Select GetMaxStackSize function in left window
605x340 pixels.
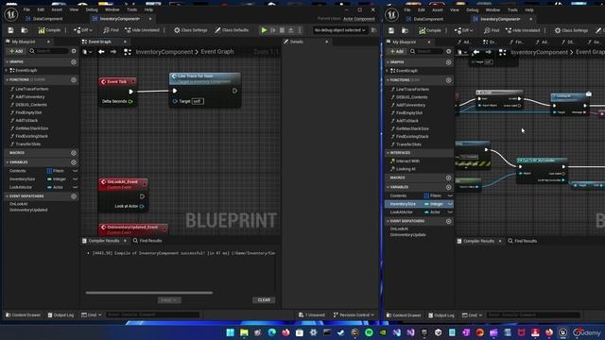tap(31, 128)
